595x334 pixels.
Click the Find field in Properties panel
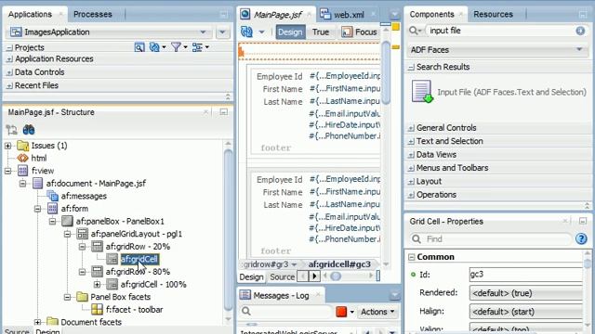[x=491, y=239]
